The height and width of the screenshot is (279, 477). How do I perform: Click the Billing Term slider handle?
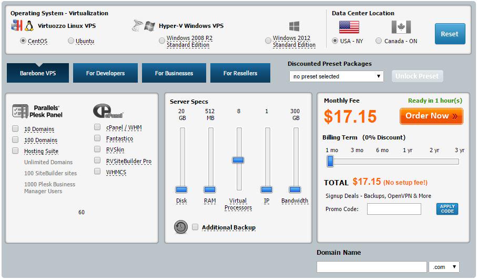pyautogui.click(x=330, y=161)
